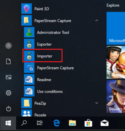Open the Readme Word document icon

tap(29, 79)
